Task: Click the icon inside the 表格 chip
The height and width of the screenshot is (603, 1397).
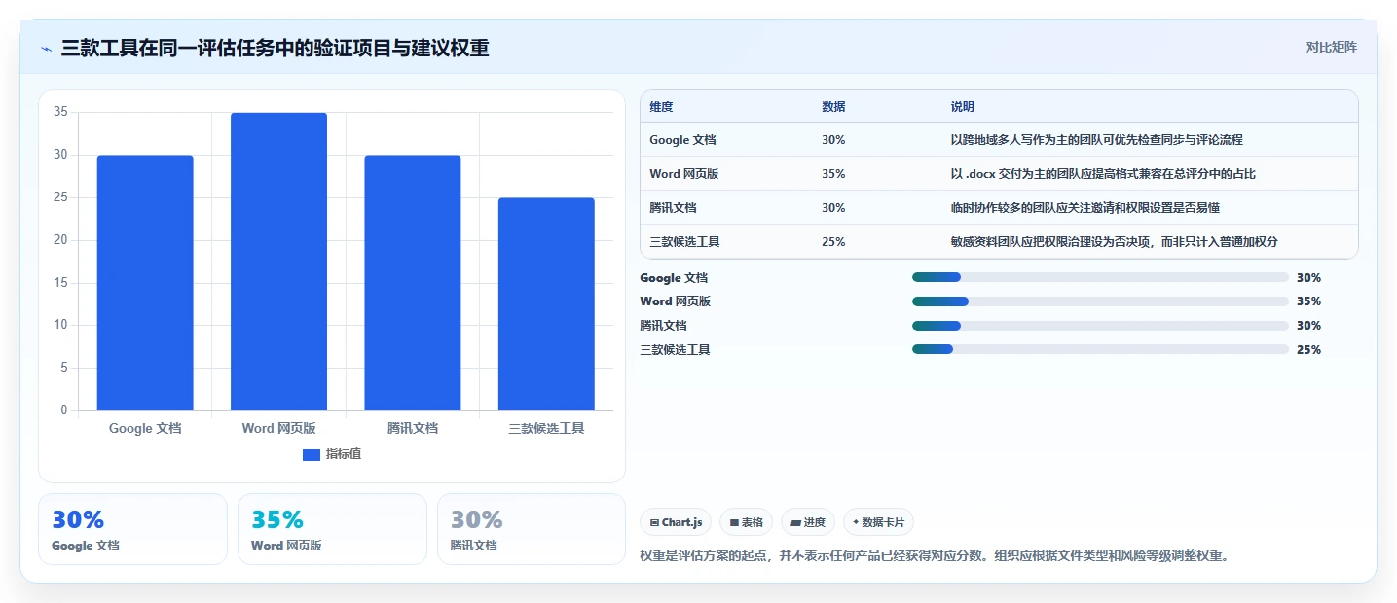Action: tap(734, 523)
